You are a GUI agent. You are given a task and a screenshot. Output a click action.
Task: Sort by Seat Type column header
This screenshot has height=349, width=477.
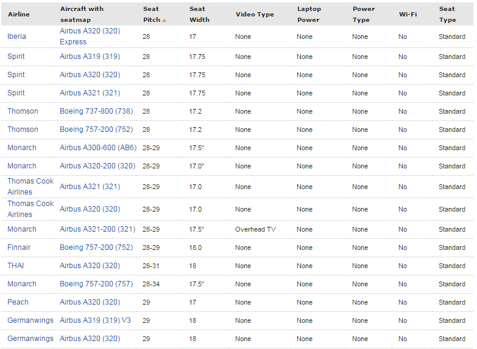click(447, 14)
